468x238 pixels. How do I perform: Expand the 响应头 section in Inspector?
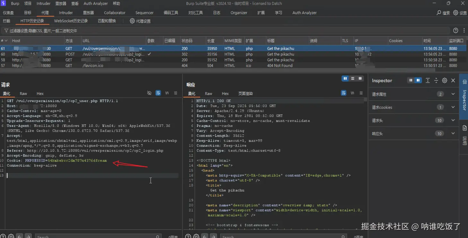point(453,133)
